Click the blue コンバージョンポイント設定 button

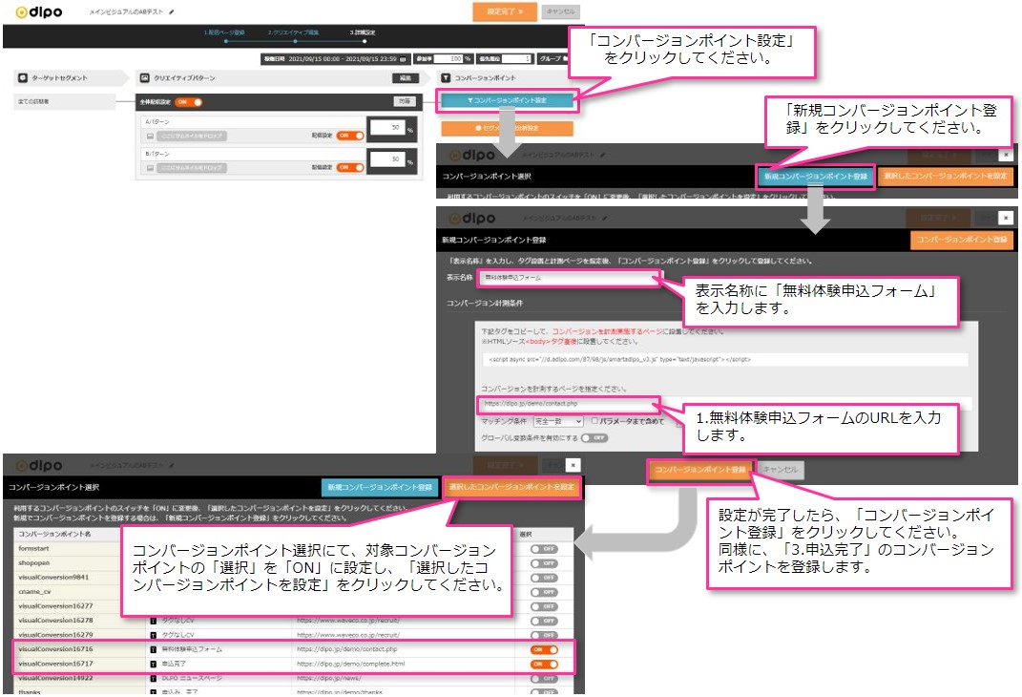click(x=507, y=100)
